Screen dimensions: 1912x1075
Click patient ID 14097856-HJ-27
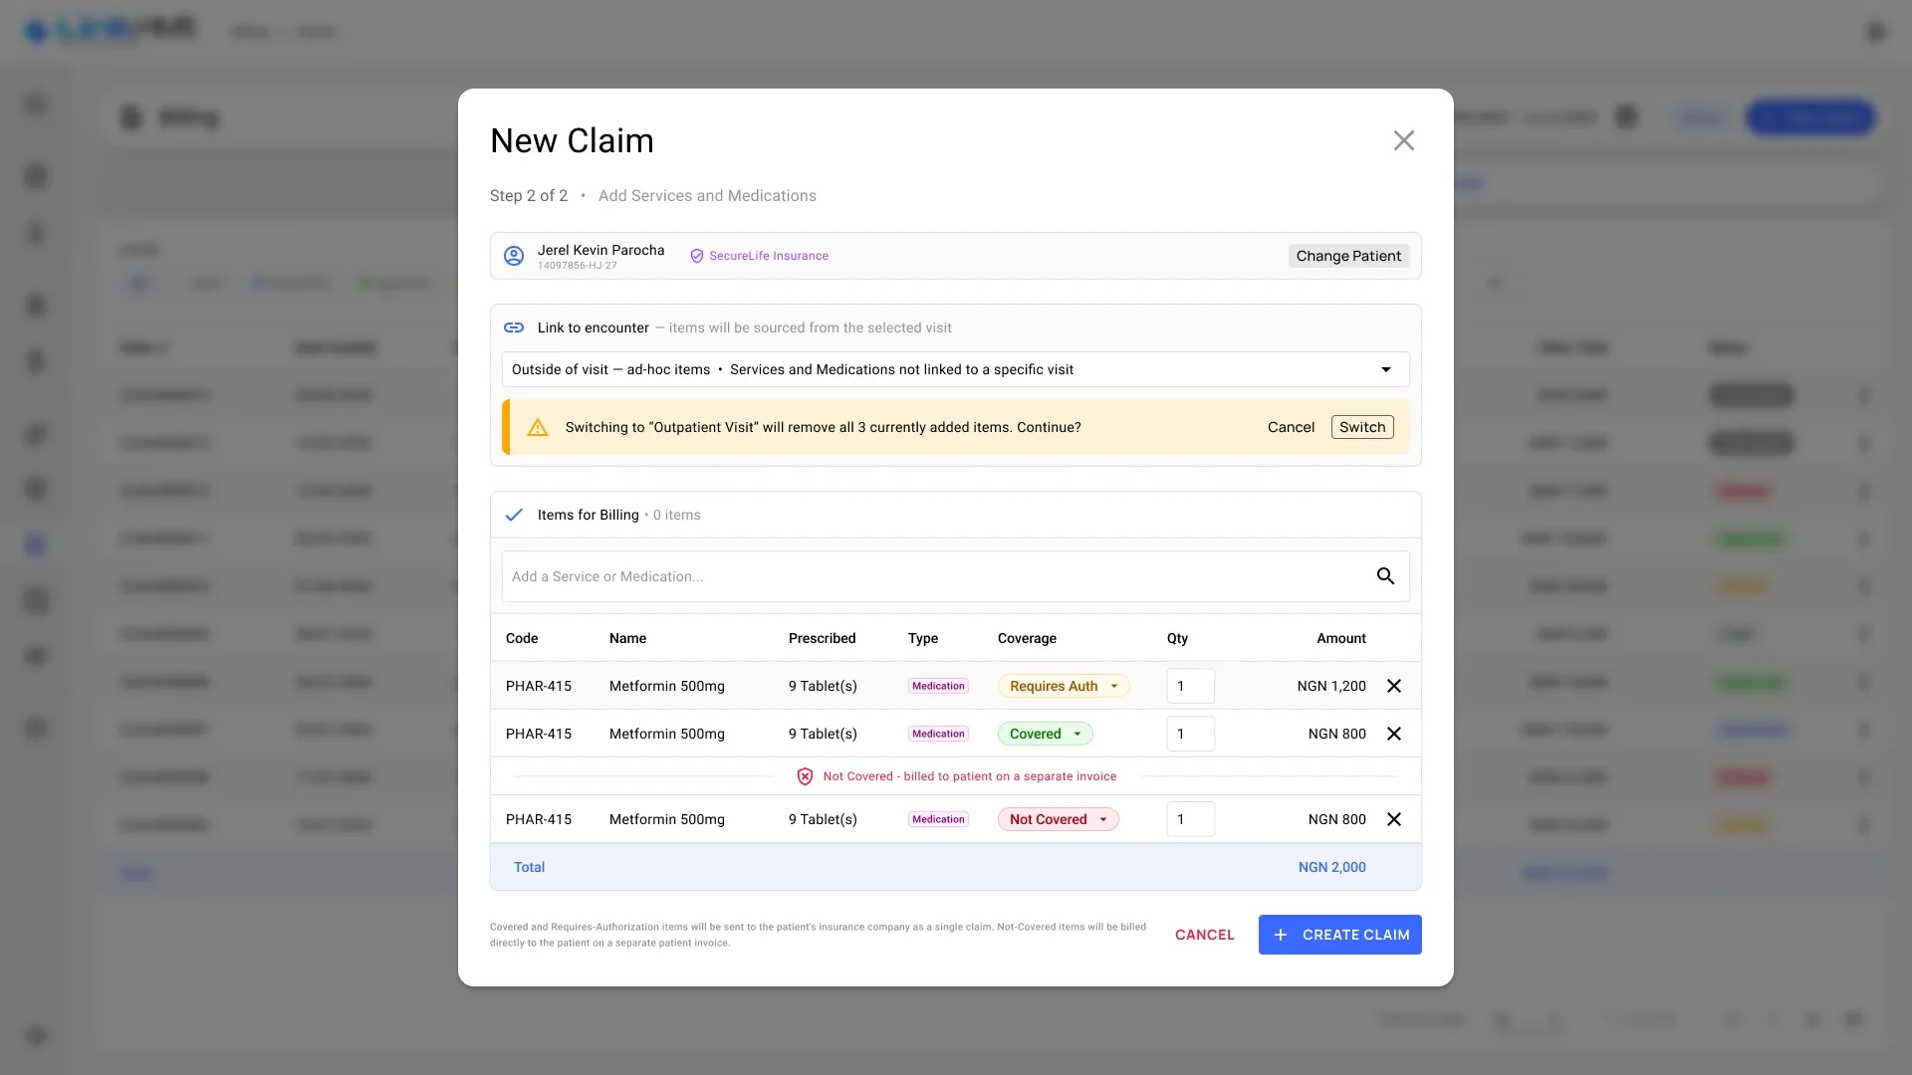[578, 266]
